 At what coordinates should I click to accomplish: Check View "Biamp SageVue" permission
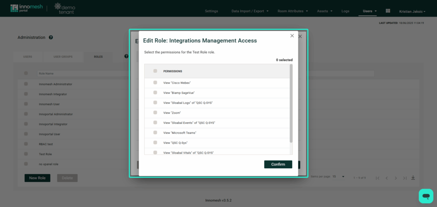coord(155,93)
